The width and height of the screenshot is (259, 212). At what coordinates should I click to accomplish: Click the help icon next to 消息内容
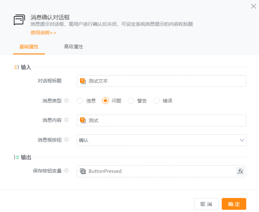66,120
